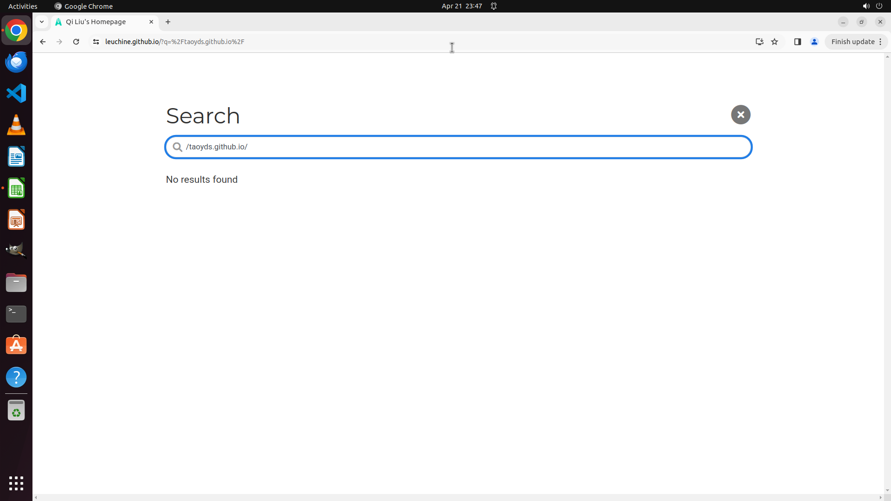Close the Qi Liu's Homepage tab
891x501 pixels.
point(151,22)
